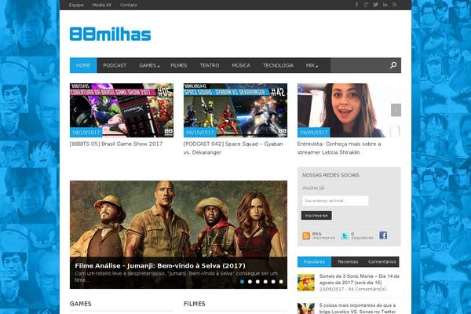Open the Facebook icon in top bar
This screenshot has width=471, height=314.
[x=356, y=5]
